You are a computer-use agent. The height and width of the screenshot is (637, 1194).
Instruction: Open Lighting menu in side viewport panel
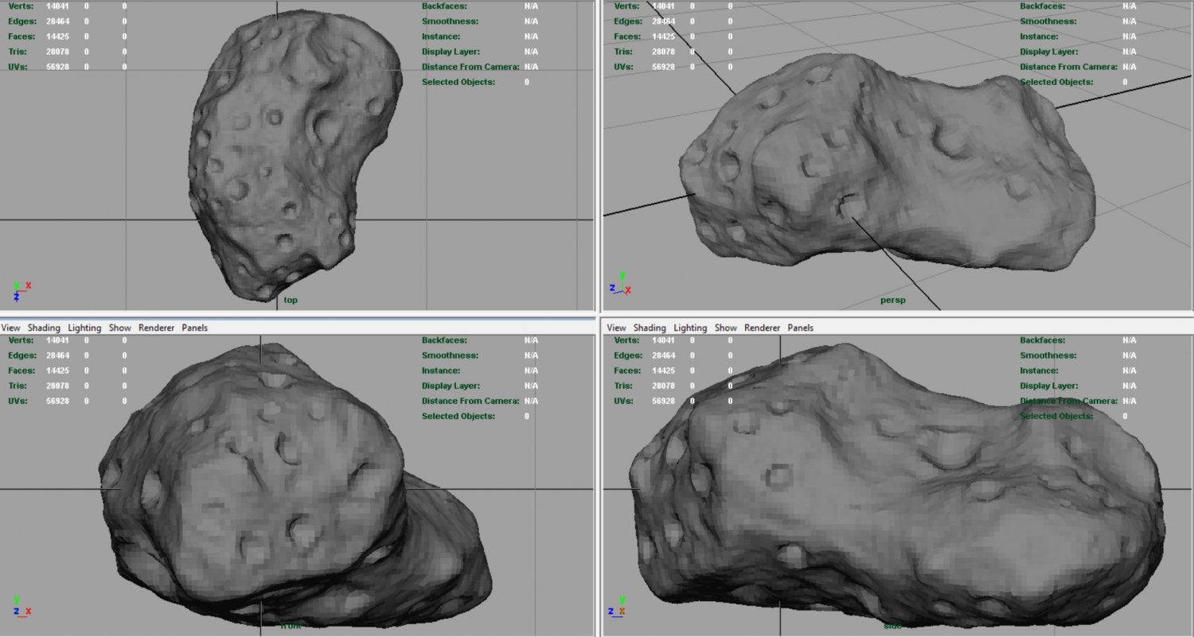tap(690, 328)
